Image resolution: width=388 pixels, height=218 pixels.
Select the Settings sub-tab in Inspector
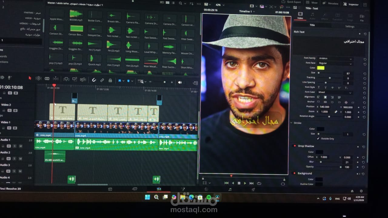(350, 26)
